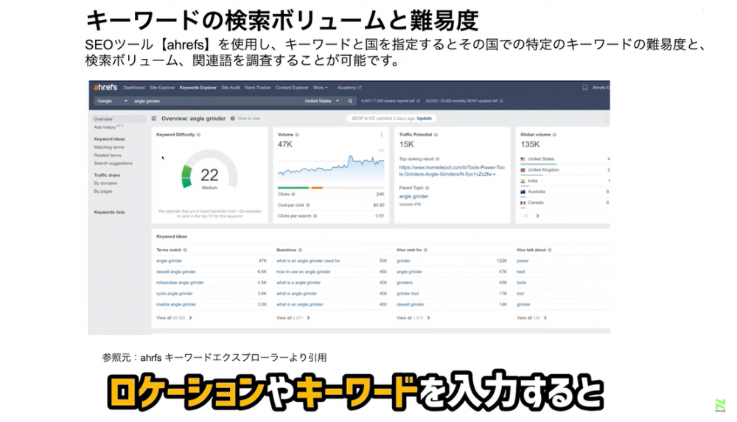This screenshot has width=737, height=422.
Task: Click milwaukee angle grinder keyword link
Action: coord(180,283)
